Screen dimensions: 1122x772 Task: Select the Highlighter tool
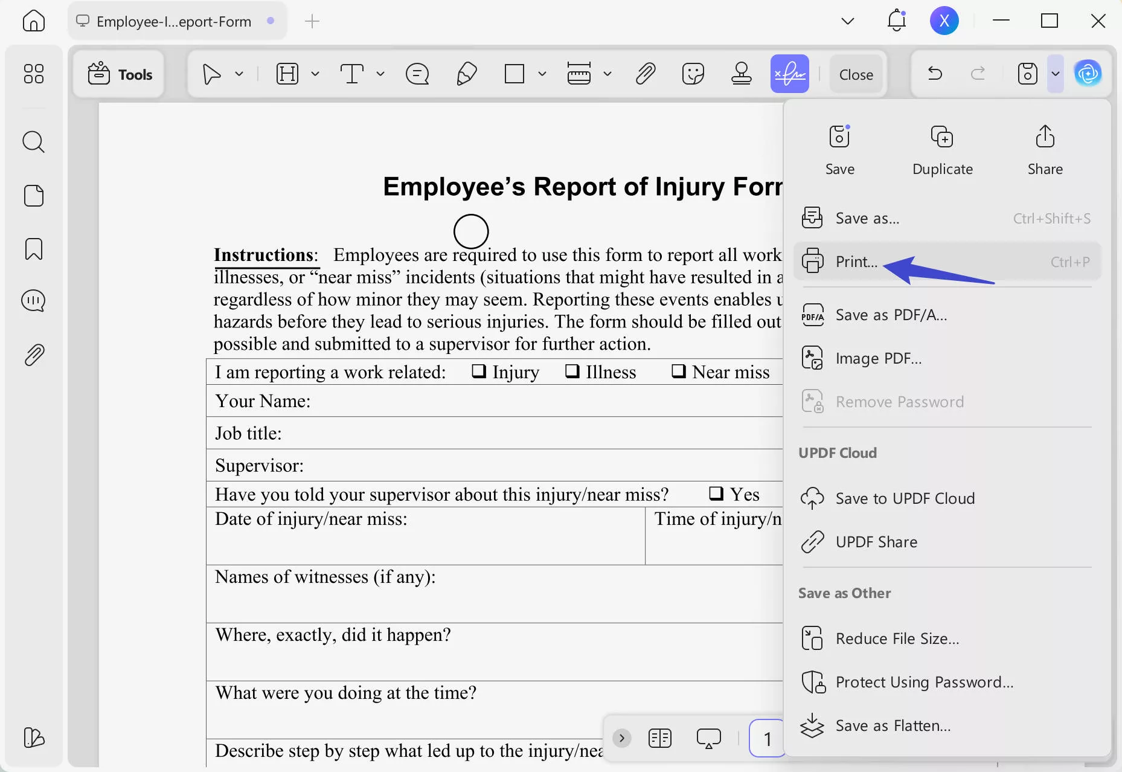(x=466, y=74)
